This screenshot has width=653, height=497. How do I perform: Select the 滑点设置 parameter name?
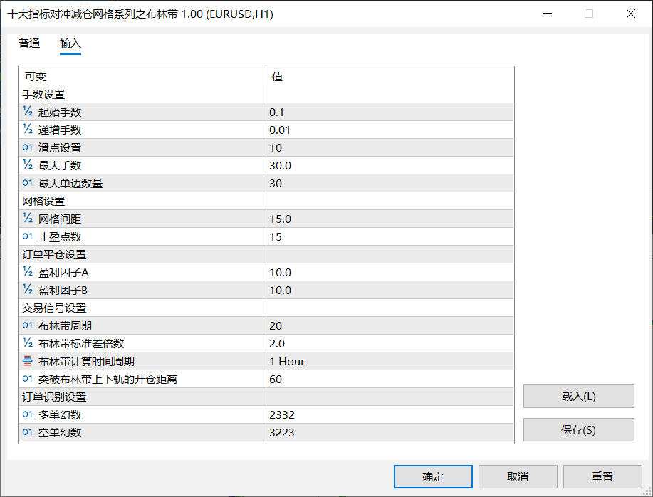(x=60, y=148)
